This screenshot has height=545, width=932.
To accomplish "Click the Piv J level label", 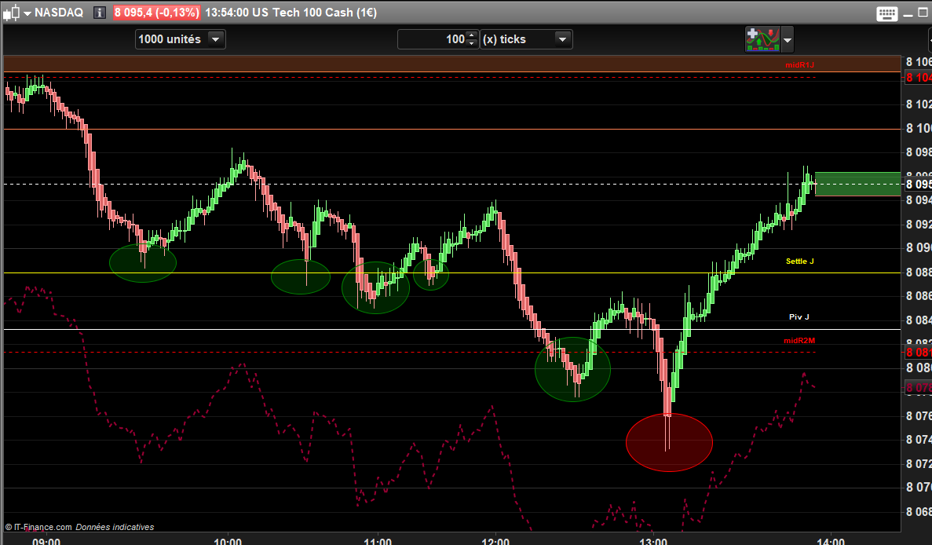I will click(799, 316).
